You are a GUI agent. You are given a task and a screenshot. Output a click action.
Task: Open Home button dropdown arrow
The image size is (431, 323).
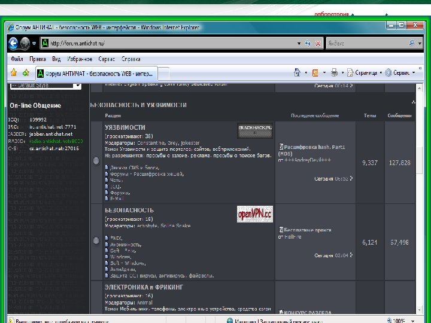coord(306,73)
